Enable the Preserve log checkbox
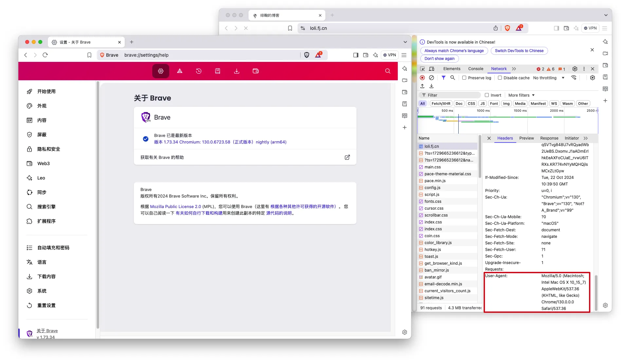The width and height of the screenshot is (623, 363). pyautogui.click(x=464, y=78)
